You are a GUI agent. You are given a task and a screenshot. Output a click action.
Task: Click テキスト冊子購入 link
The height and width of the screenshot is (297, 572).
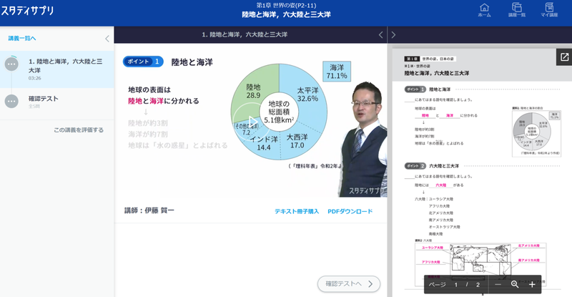pos(297,211)
